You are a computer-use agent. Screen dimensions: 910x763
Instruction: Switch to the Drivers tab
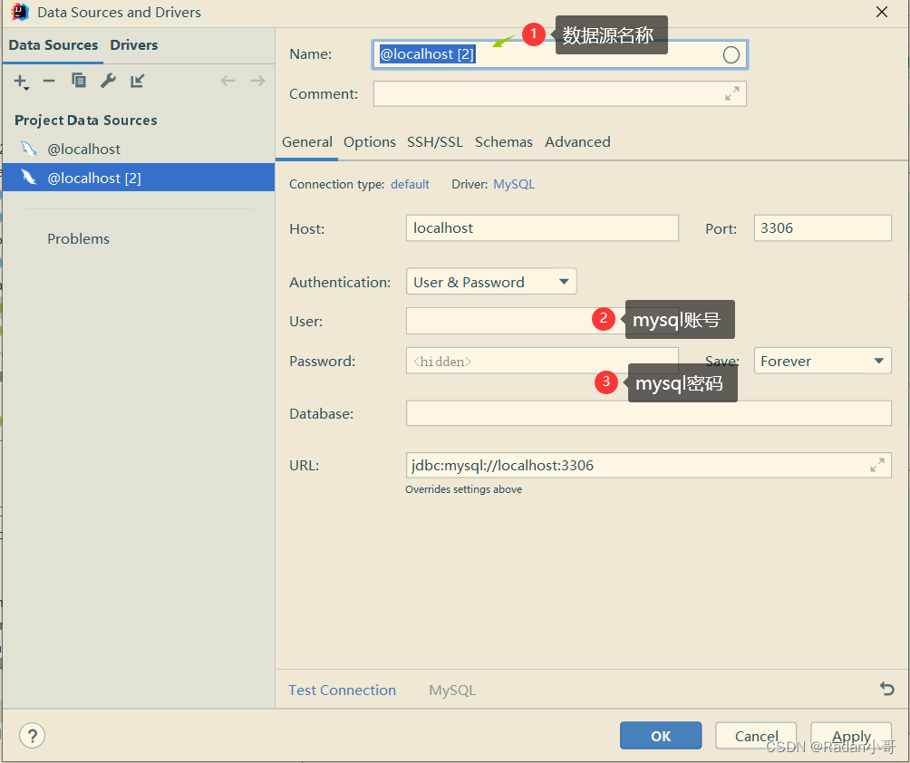133,44
